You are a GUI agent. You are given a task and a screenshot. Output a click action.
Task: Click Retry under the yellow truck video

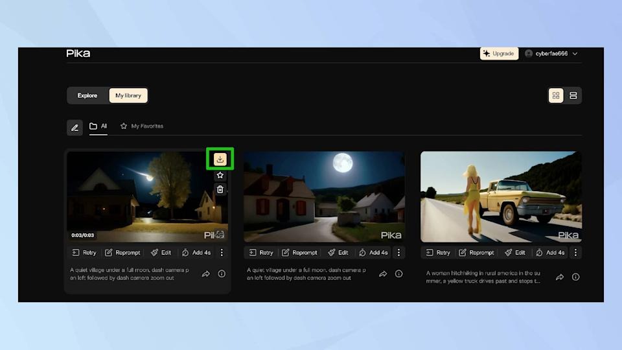point(438,253)
